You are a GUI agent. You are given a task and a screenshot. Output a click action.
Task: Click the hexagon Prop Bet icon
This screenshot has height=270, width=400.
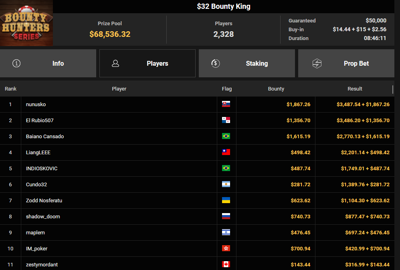coord(317,63)
